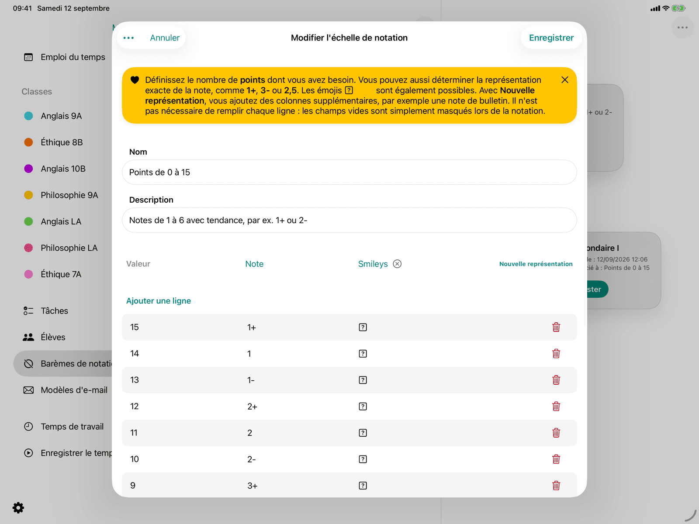Select the Smileys column header
This screenshot has height=524, width=699.
tap(373, 264)
